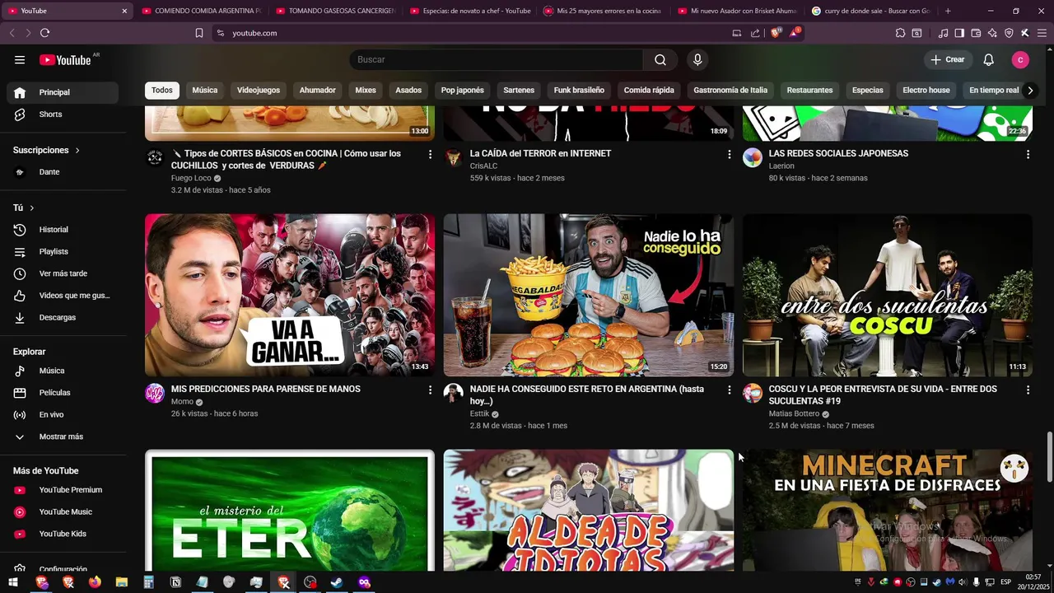Image resolution: width=1054 pixels, height=593 pixels.
Task: Open options for MIS PREDICCIONES video
Action: [430, 390]
